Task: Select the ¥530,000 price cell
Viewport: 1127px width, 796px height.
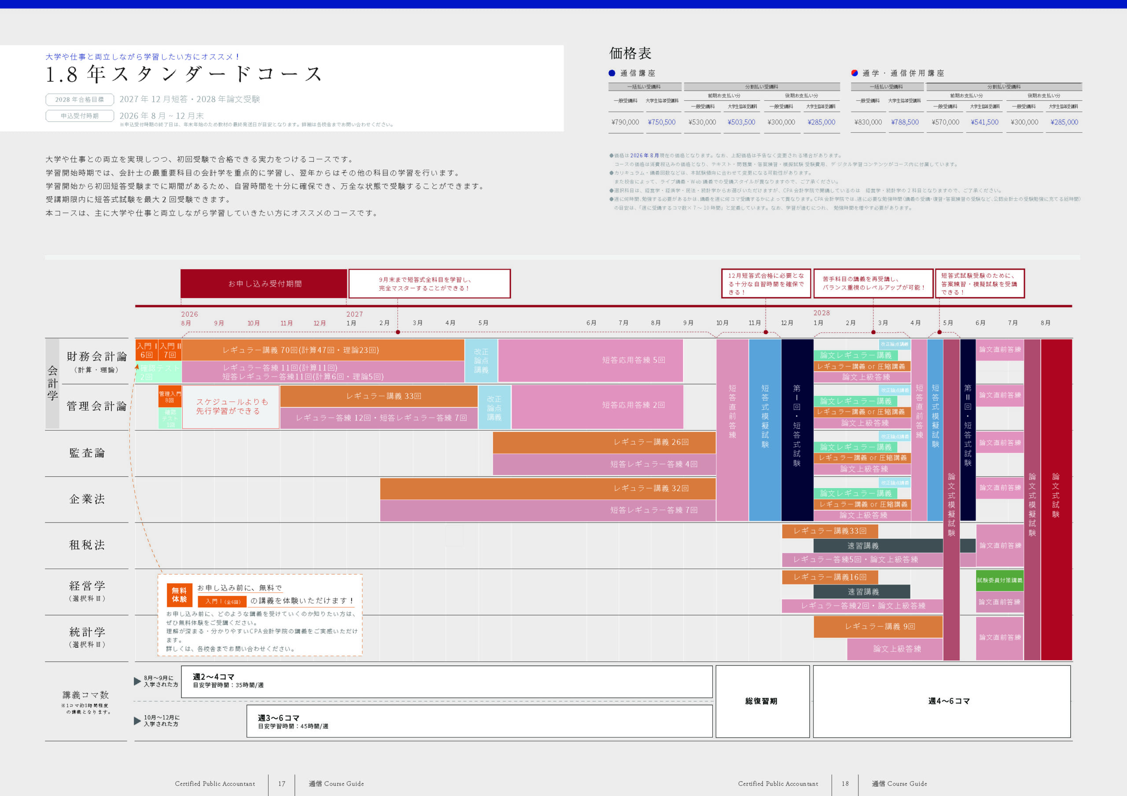Action: [x=702, y=122]
